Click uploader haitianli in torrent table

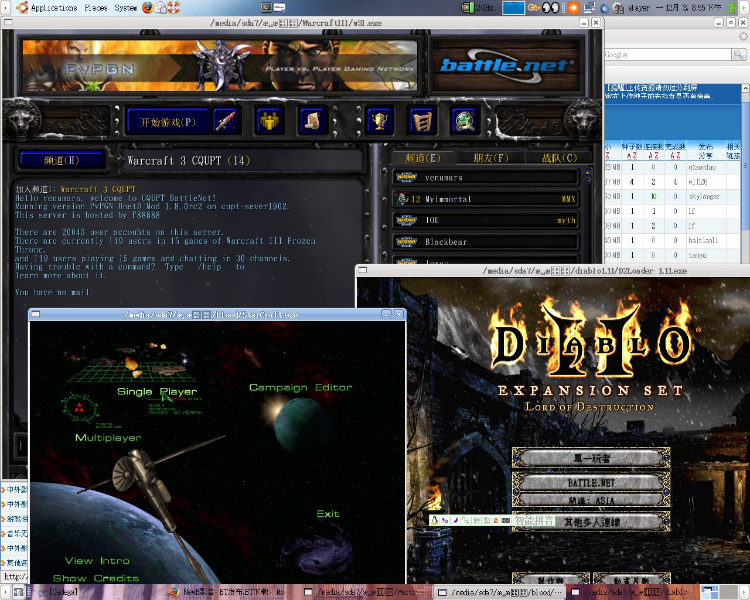pos(703,241)
